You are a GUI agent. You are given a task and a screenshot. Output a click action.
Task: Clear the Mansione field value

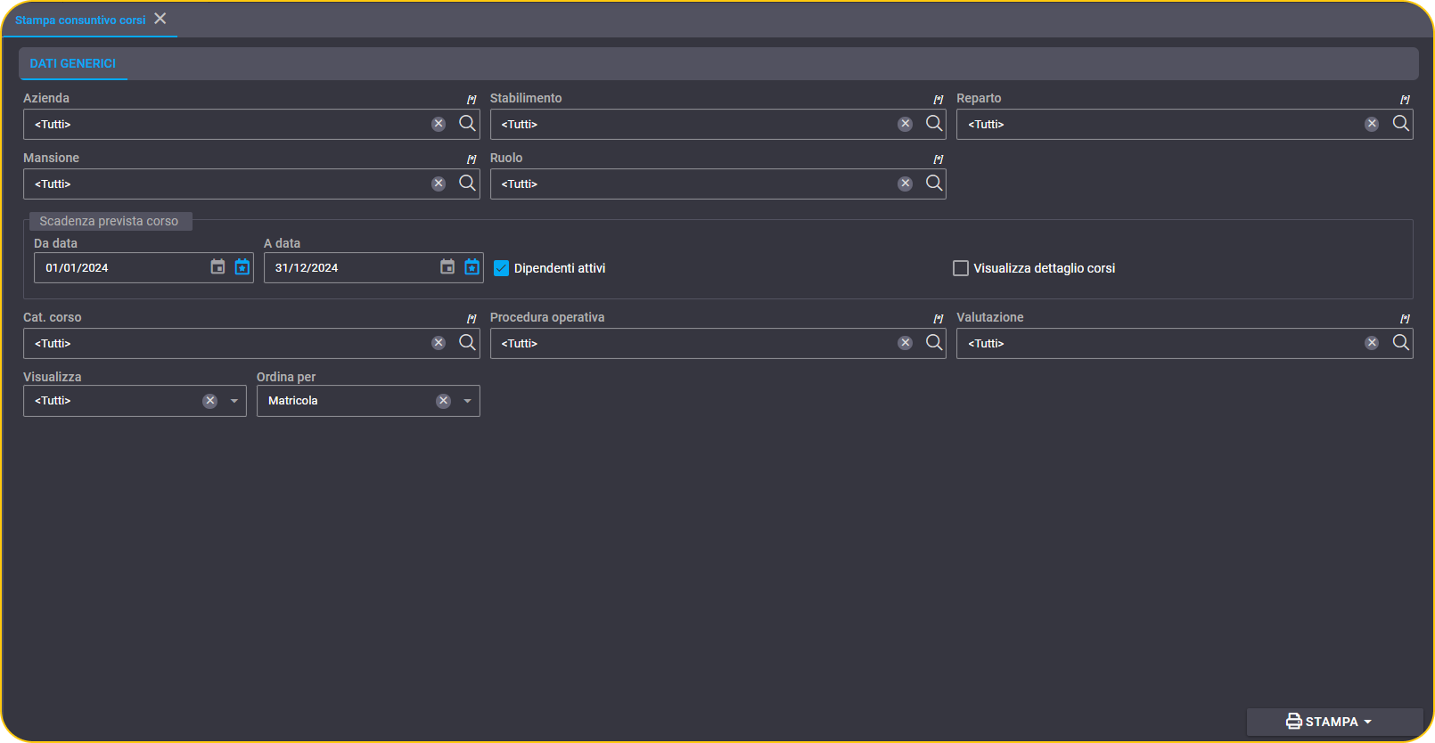click(439, 184)
